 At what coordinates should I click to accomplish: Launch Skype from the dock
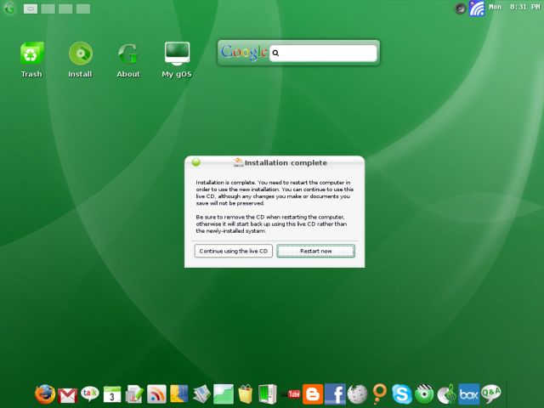click(402, 394)
